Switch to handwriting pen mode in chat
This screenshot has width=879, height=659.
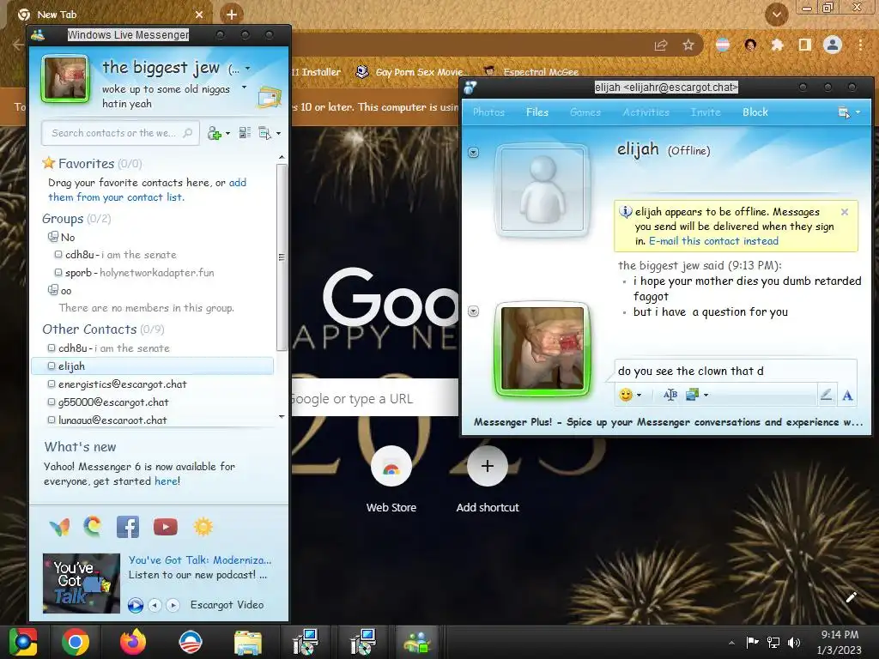[x=826, y=395]
